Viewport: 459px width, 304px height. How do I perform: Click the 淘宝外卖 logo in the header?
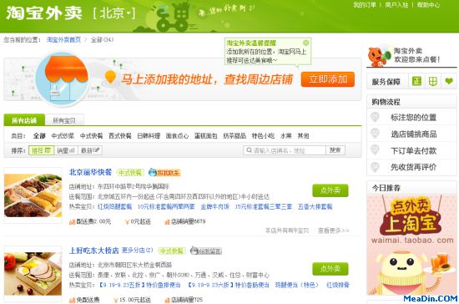(x=44, y=13)
